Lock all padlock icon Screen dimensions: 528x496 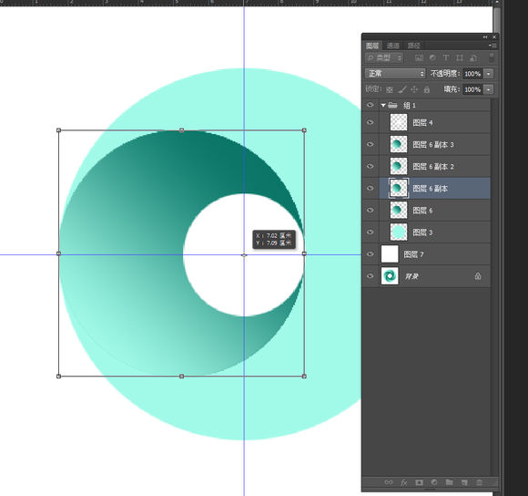pos(427,89)
